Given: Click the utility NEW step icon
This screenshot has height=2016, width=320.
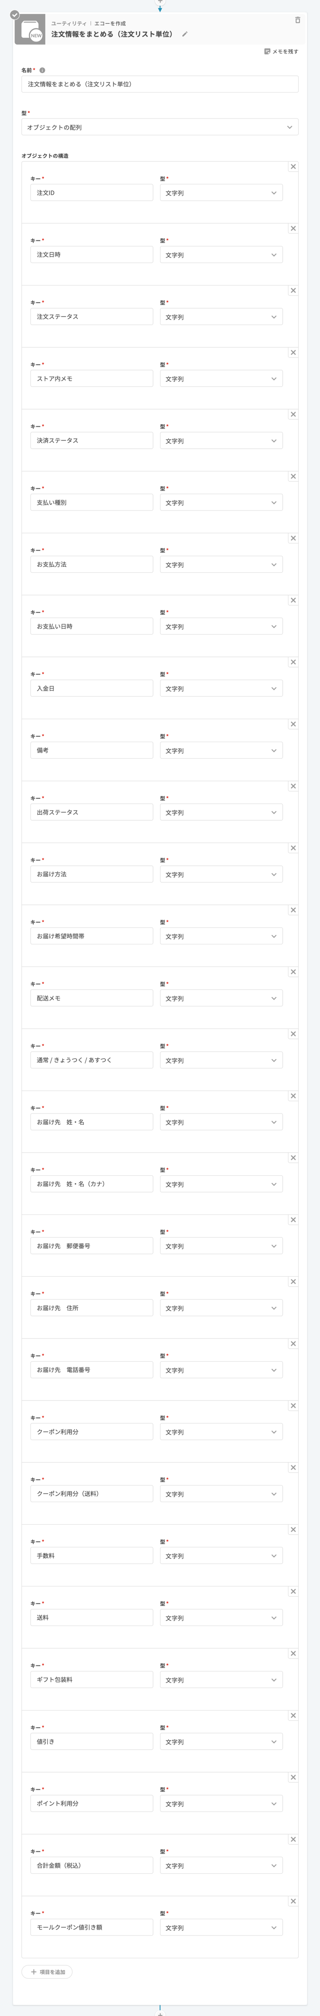Looking at the screenshot, I should pos(30,31).
